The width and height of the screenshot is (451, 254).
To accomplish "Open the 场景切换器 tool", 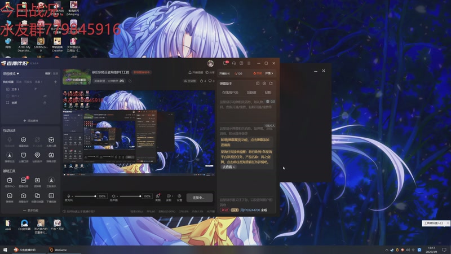I will click(37, 198).
